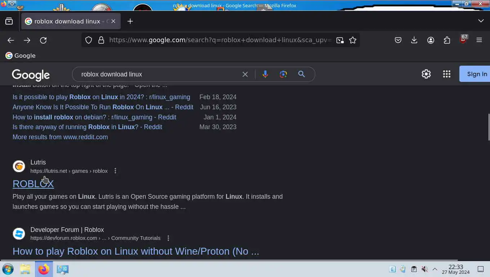Open 'How to play Roblox on Linux' result
This screenshot has height=277, width=490.
click(136, 251)
